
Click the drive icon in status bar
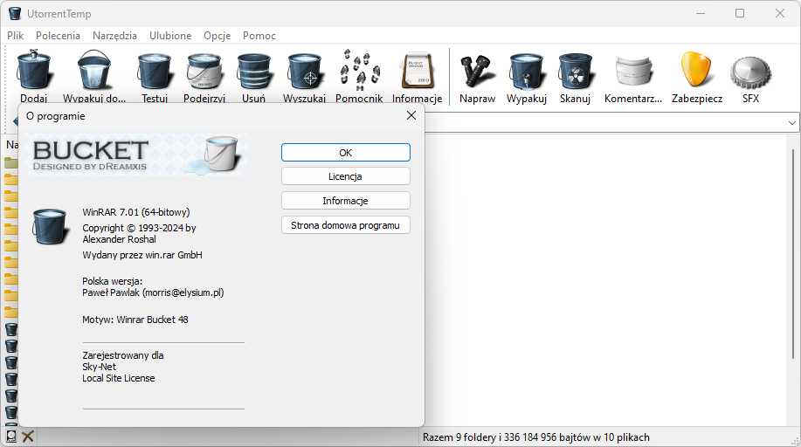click(x=10, y=437)
